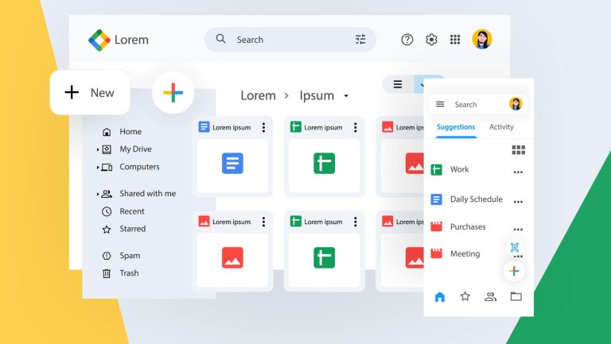
Task: Expand the Computers tree arrow
Action: click(98, 168)
